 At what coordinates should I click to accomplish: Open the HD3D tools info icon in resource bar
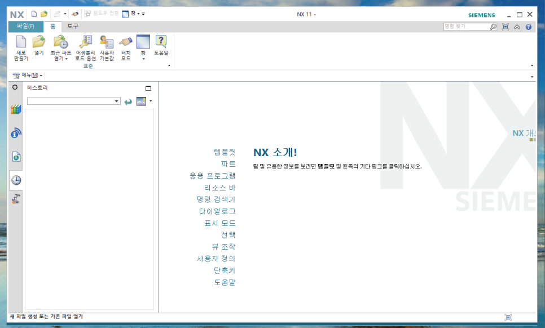point(16,133)
